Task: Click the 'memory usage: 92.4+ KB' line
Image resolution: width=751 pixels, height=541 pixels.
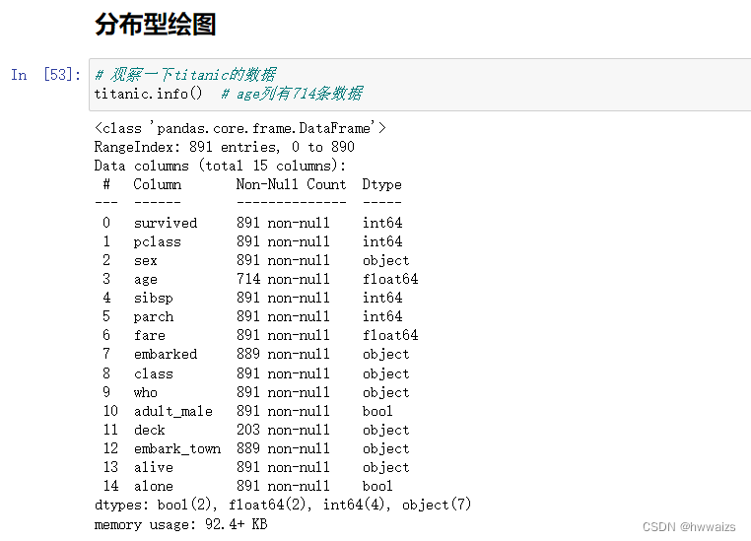Action: pyautogui.click(x=180, y=524)
